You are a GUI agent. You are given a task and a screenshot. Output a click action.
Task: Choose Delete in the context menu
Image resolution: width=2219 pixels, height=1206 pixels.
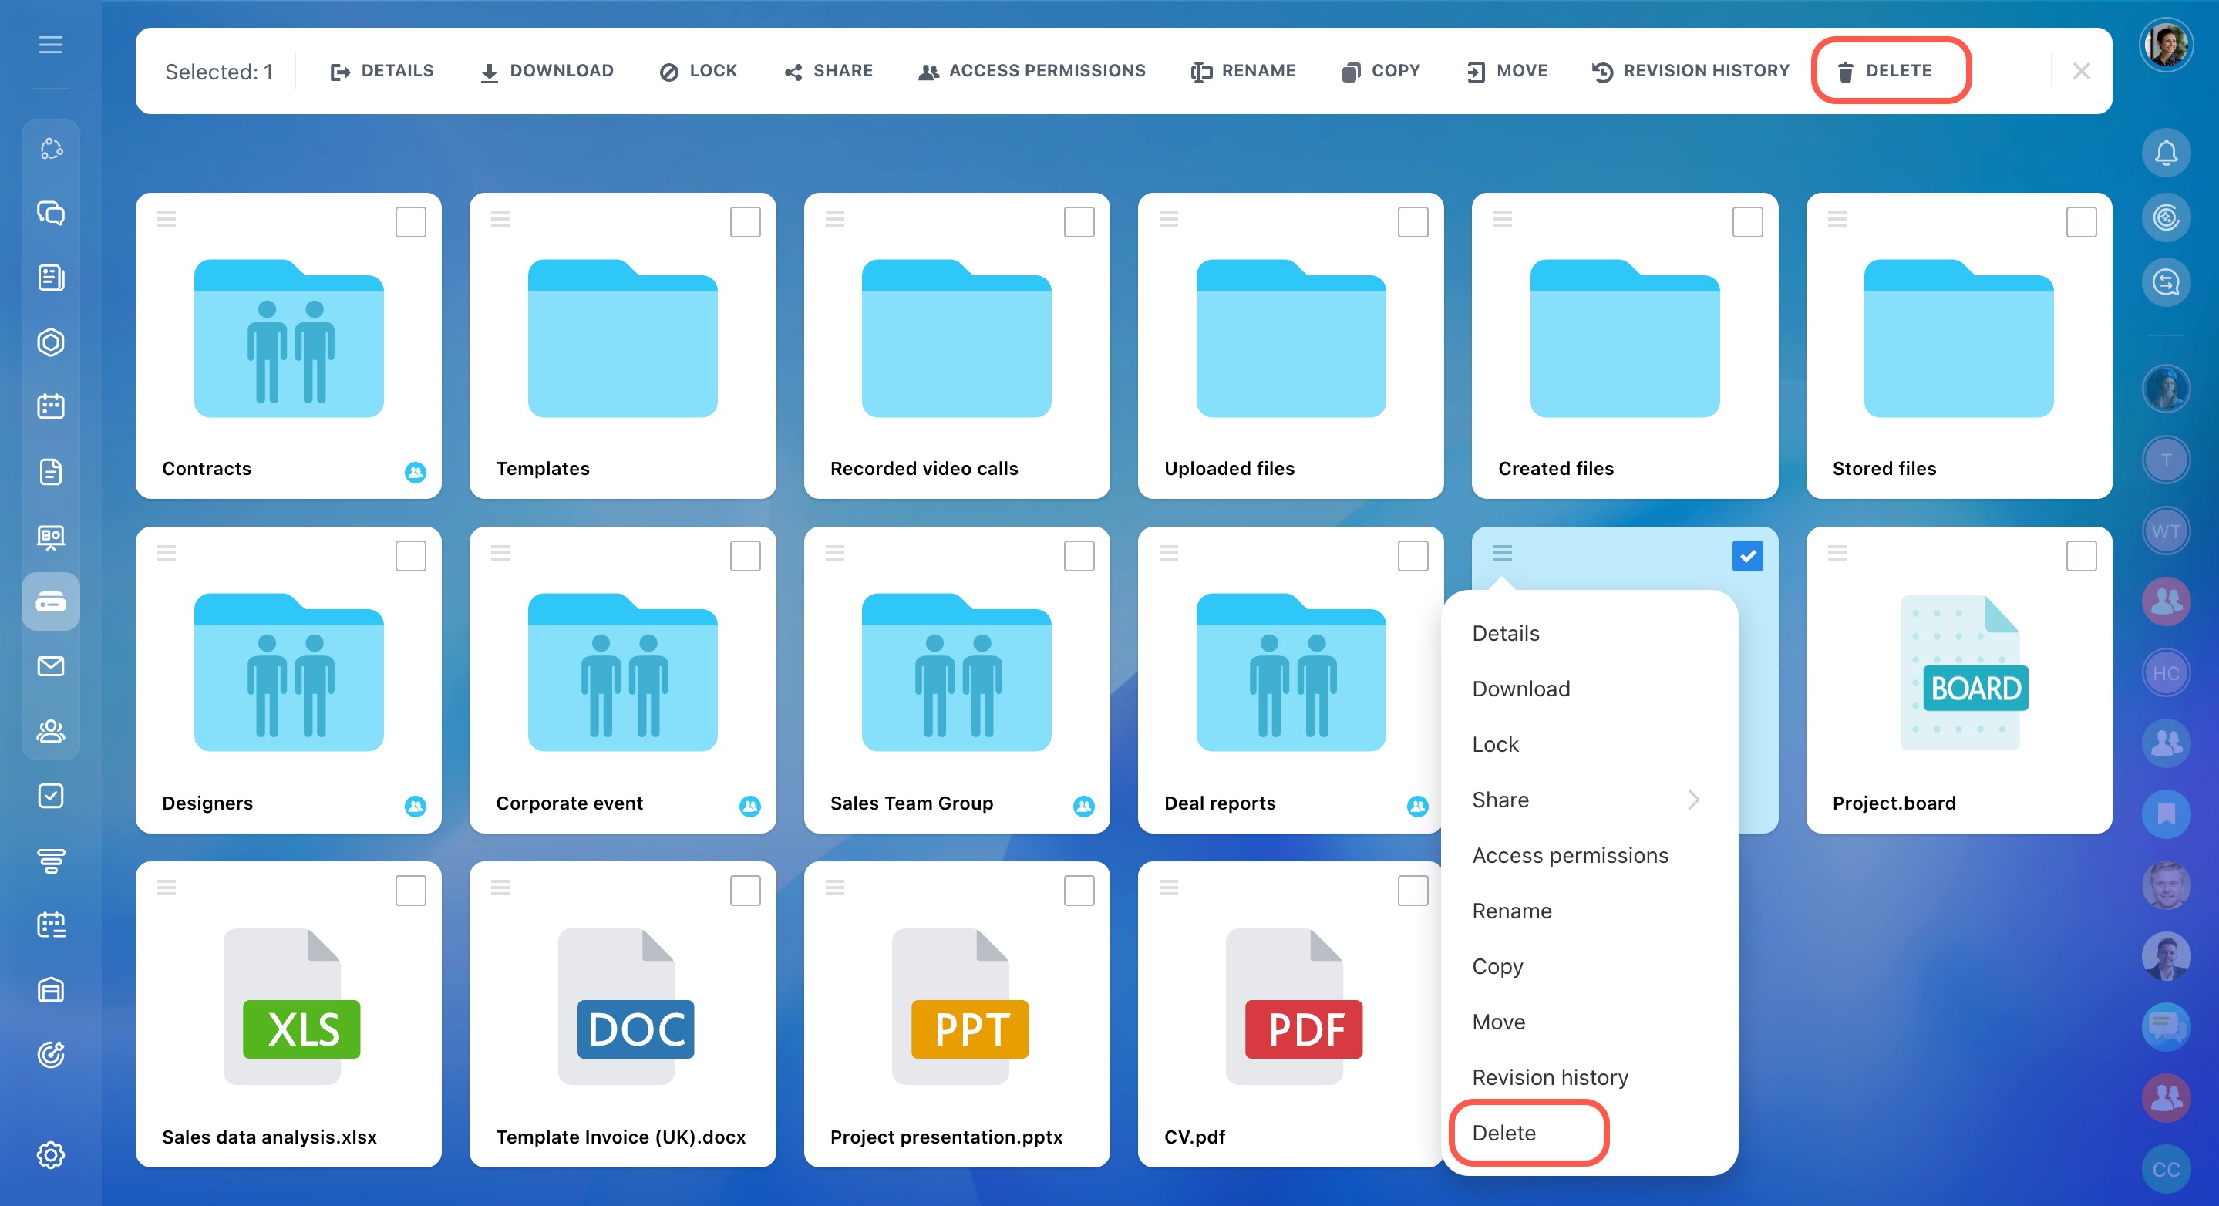(x=1503, y=1133)
